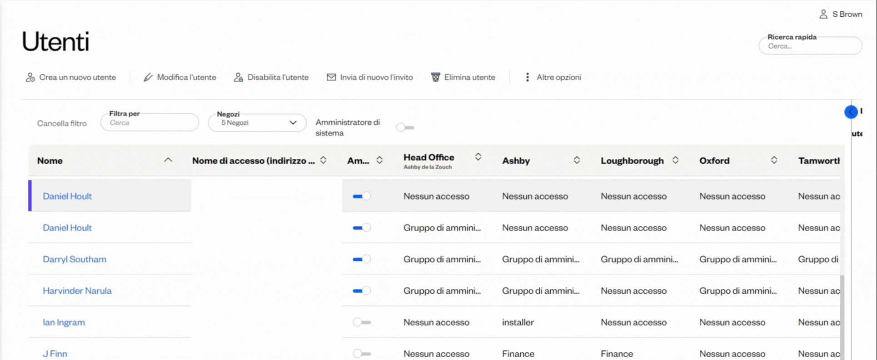Toggle admin switch for Ian Ingram

(x=362, y=322)
